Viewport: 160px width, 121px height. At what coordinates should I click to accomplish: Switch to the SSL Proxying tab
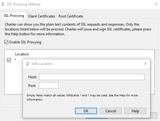tap(14, 16)
